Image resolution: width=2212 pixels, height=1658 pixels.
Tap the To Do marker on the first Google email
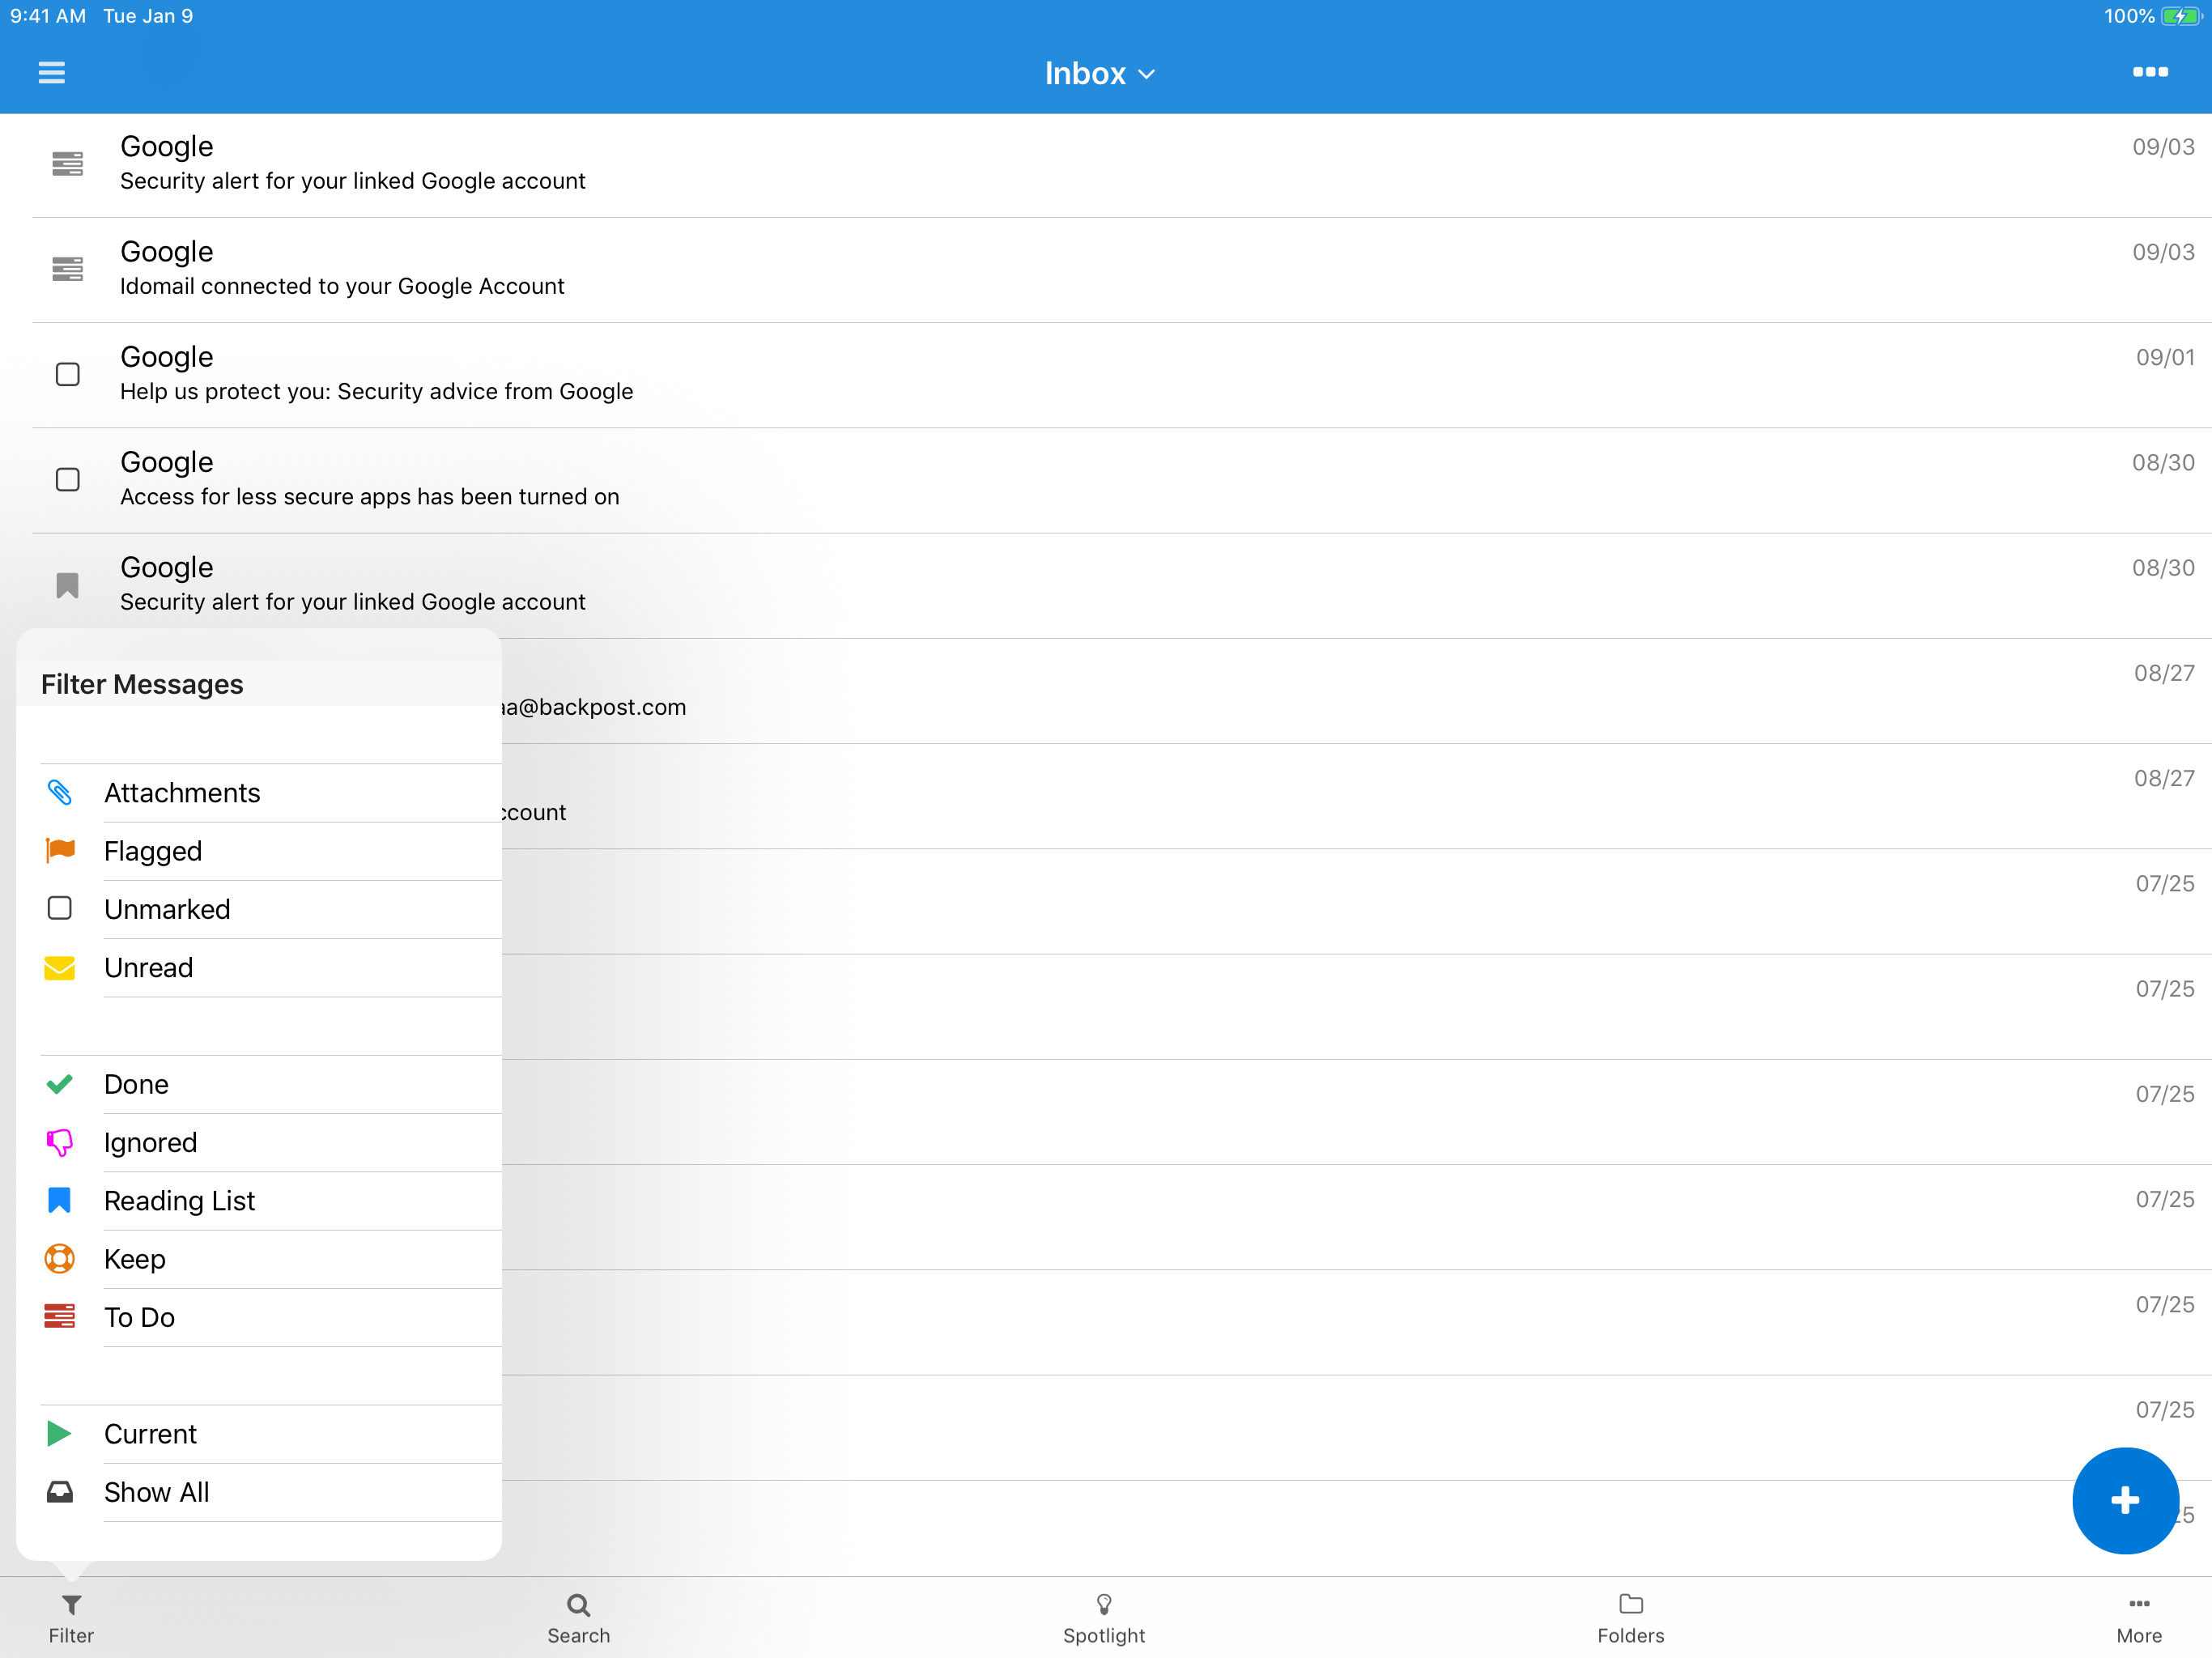[x=67, y=163]
